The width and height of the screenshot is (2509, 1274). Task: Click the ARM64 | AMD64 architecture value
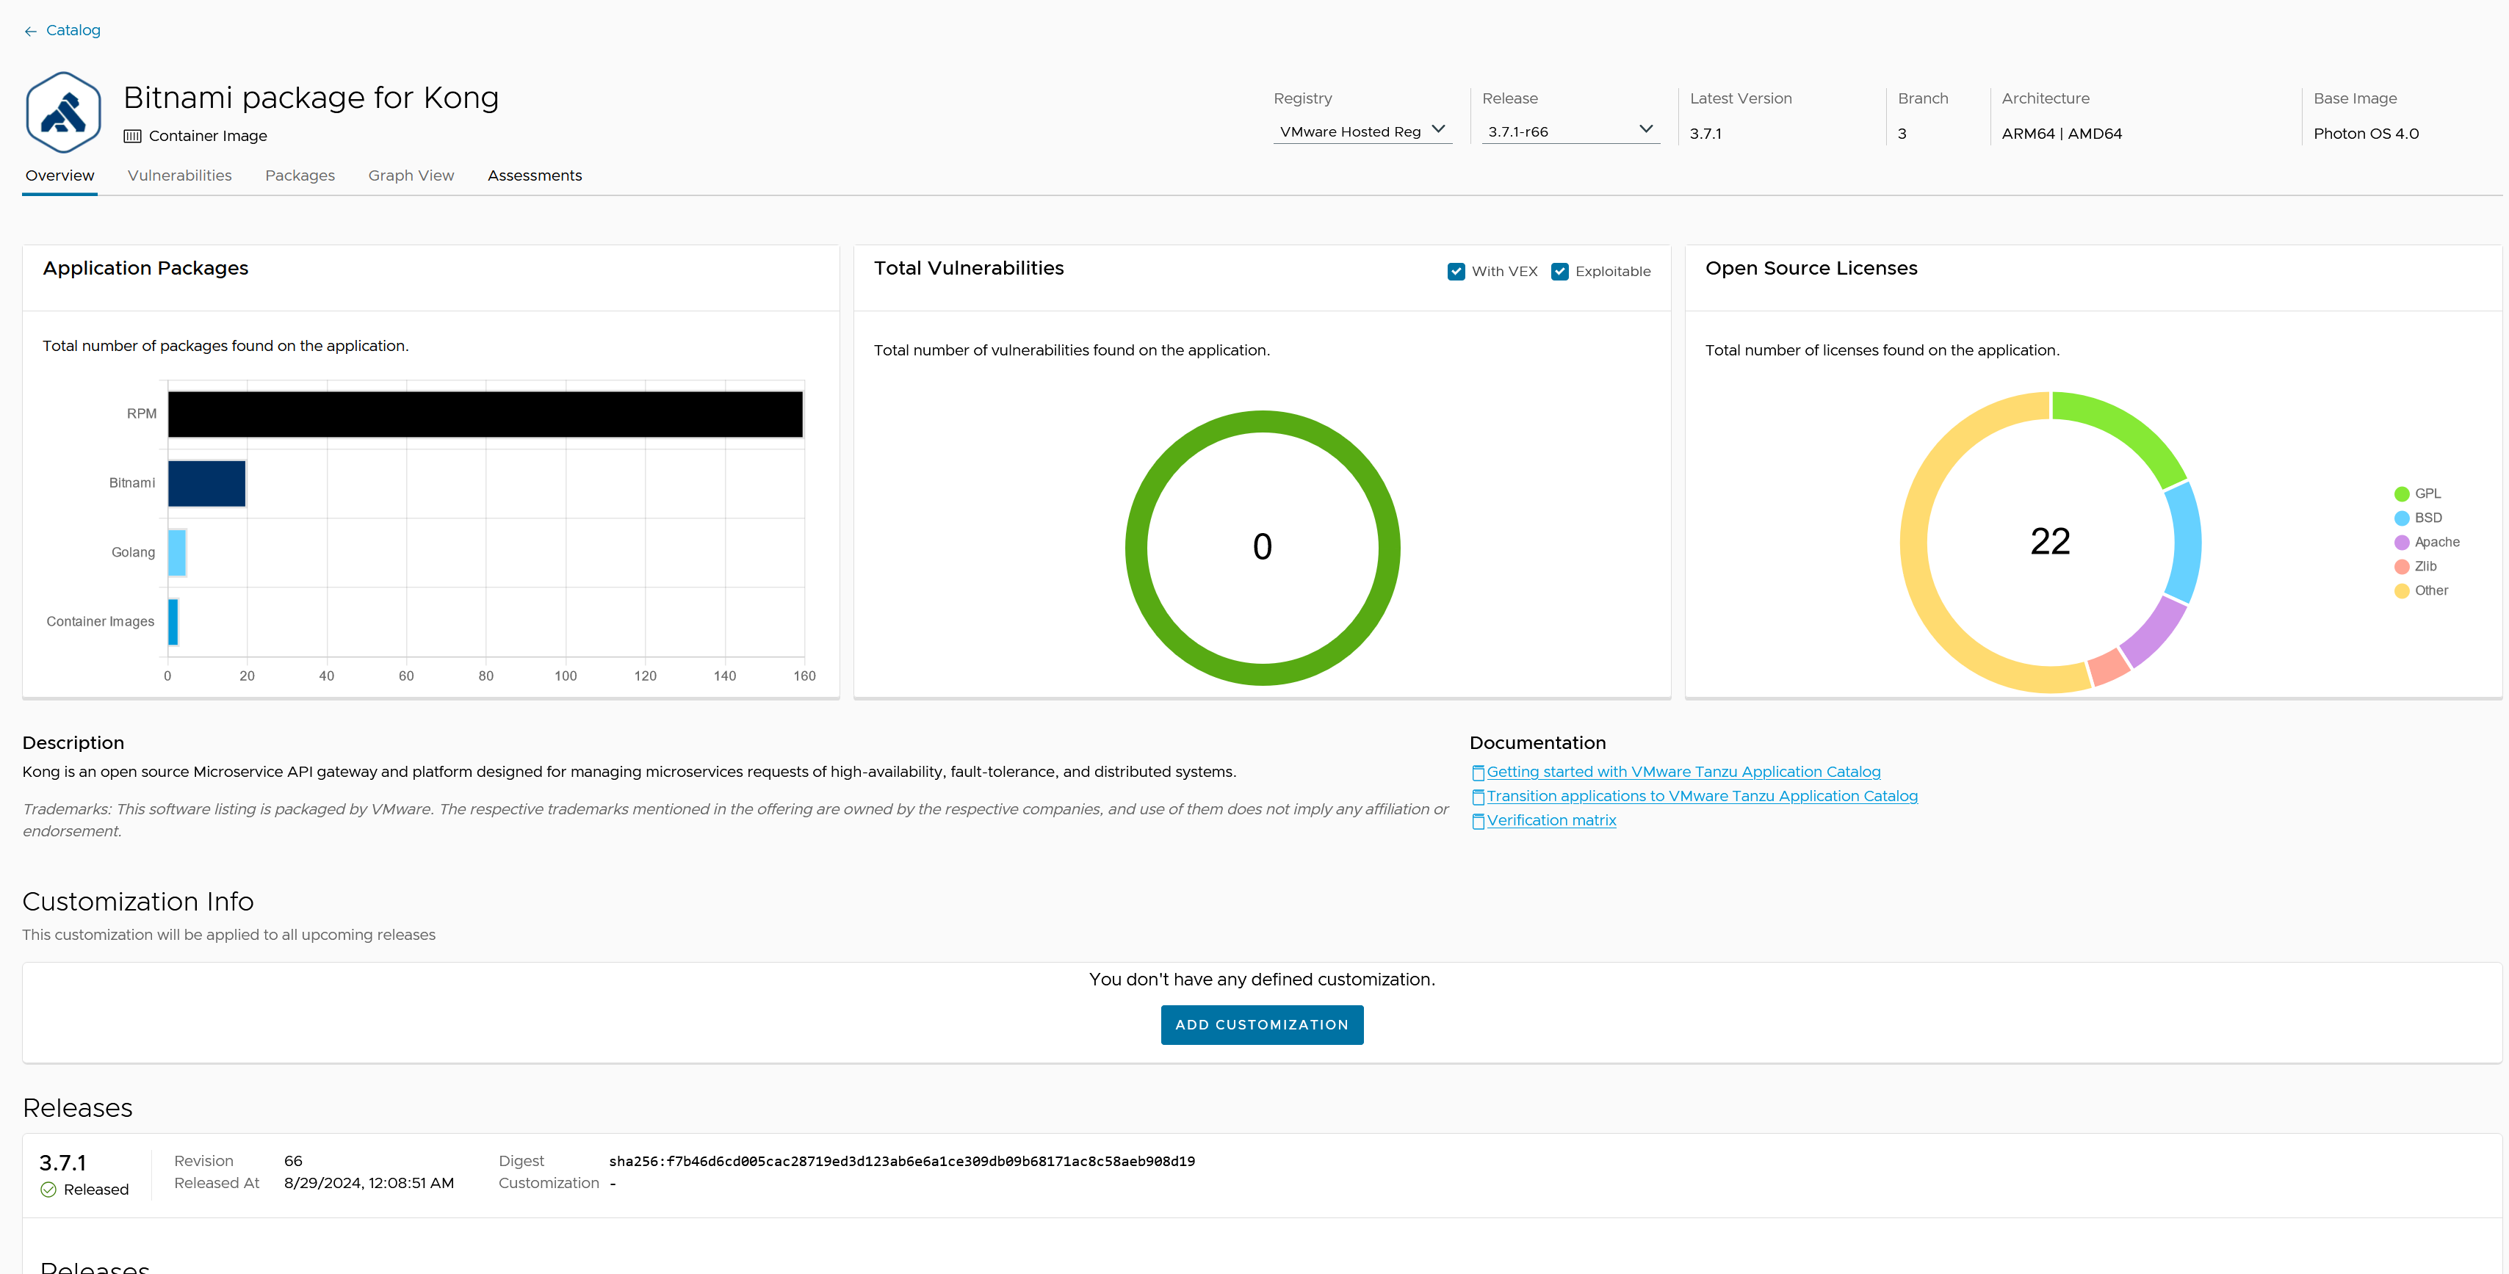[2062, 134]
